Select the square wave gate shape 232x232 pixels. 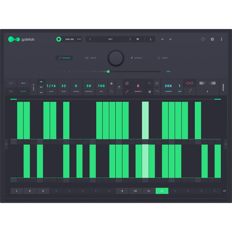pos(11,91)
